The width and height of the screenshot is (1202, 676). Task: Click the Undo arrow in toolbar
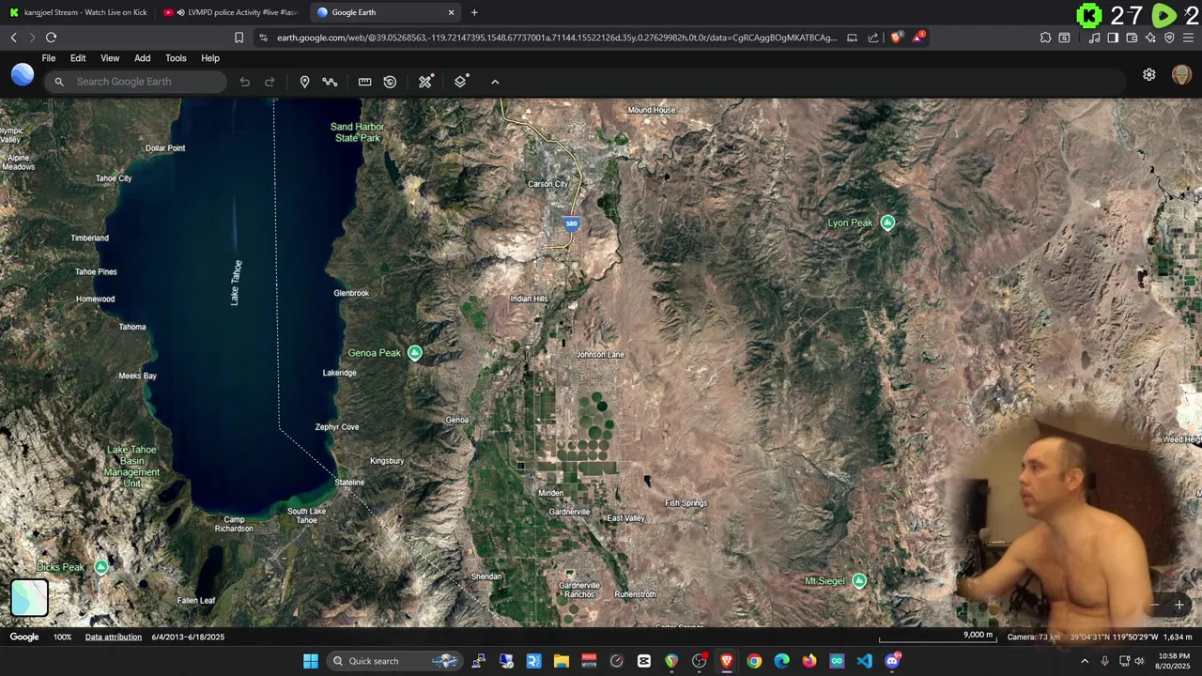pyautogui.click(x=244, y=82)
